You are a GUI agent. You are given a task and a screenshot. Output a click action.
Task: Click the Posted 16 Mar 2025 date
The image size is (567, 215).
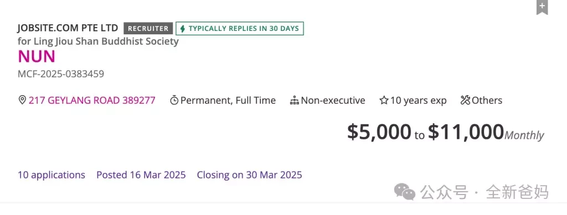tap(141, 175)
